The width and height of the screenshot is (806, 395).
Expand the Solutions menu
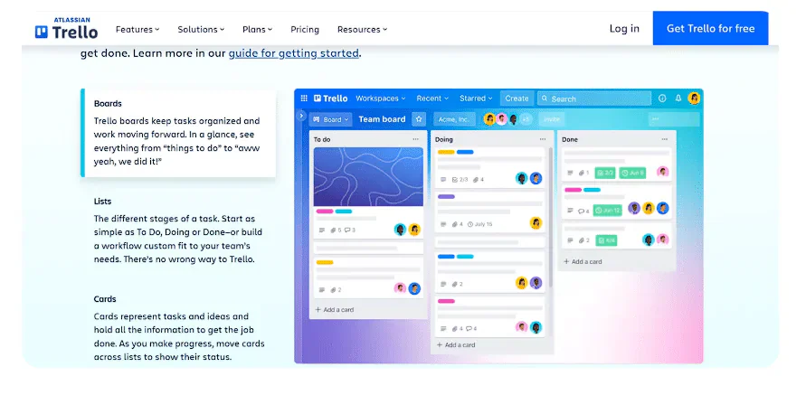point(201,29)
